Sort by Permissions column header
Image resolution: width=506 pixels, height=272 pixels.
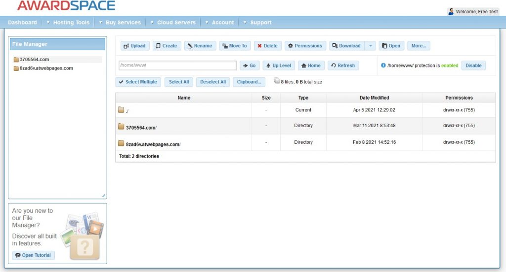(x=459, y=98)
